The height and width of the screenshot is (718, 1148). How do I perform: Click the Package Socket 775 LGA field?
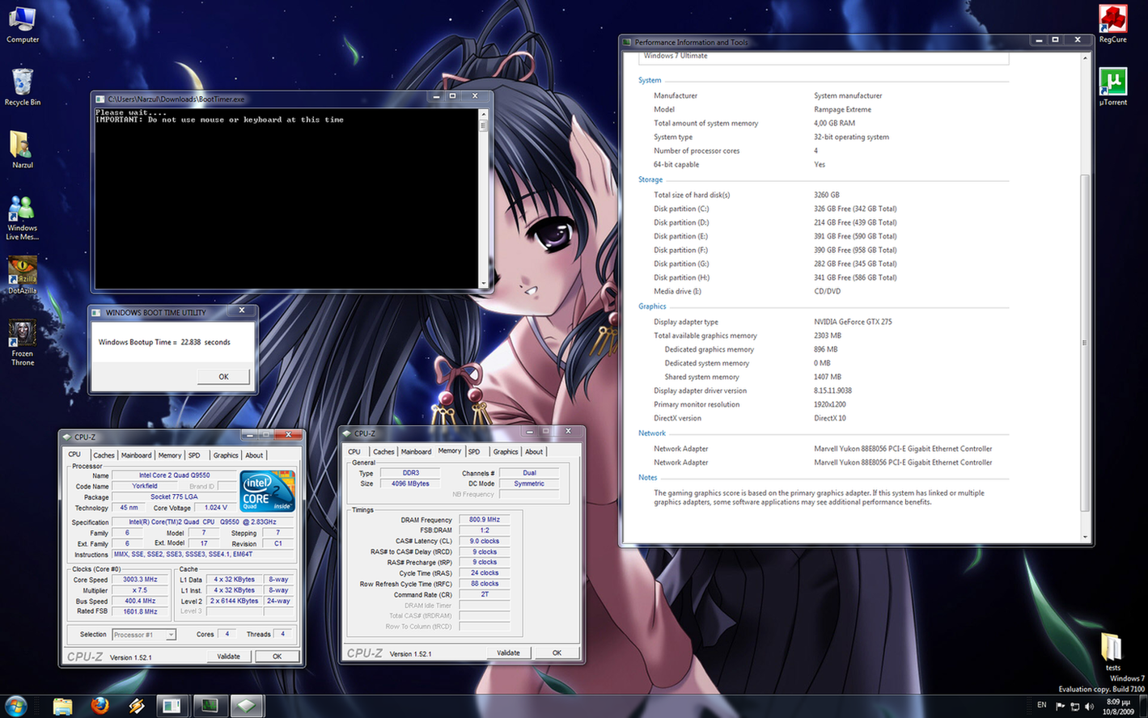click(x=174, y=497)
